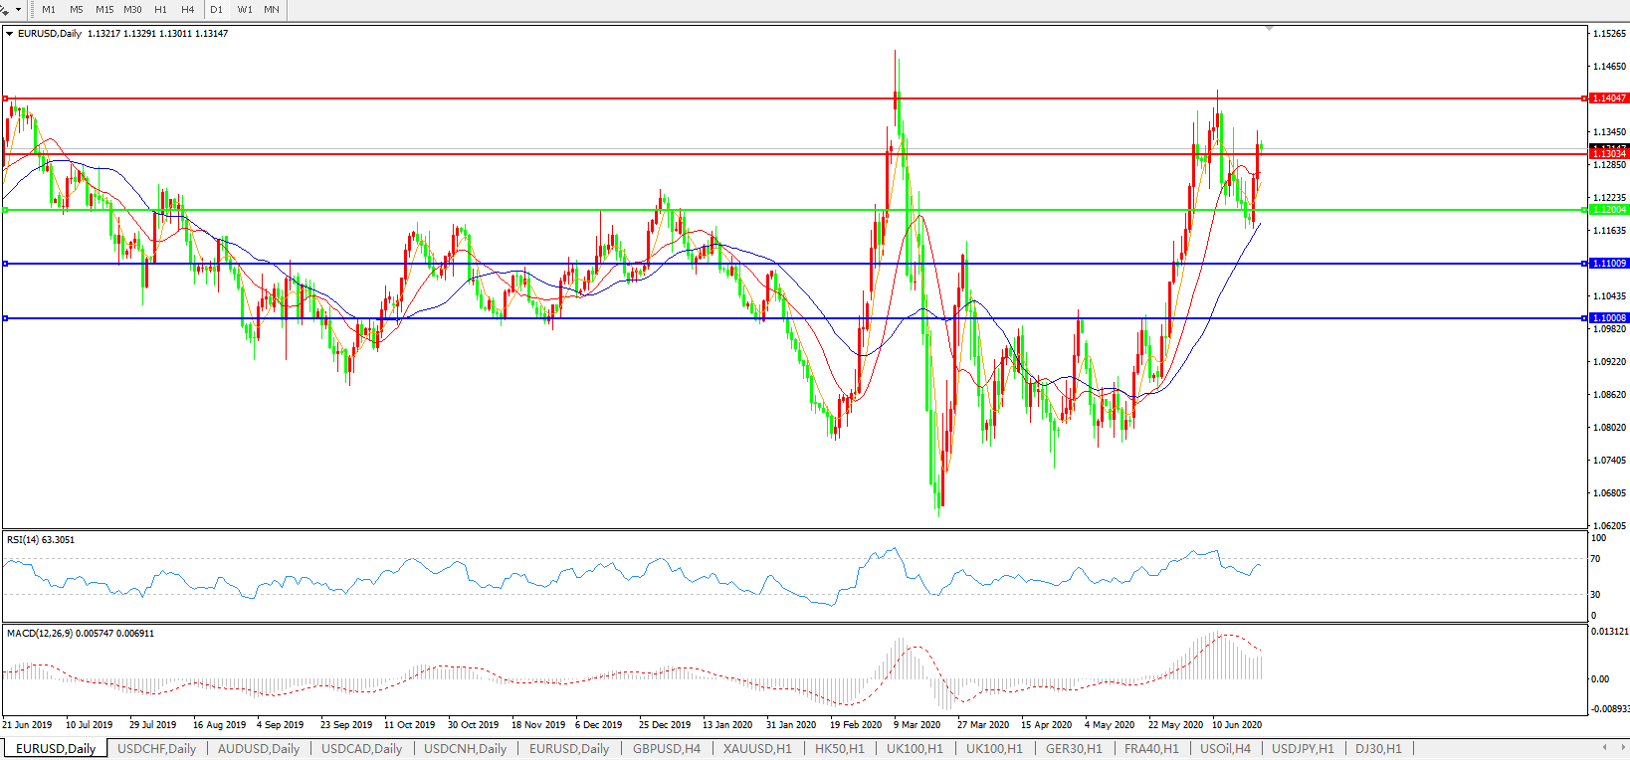
Task: Click the RSI(14) indicator label
Action: (40, 540)
